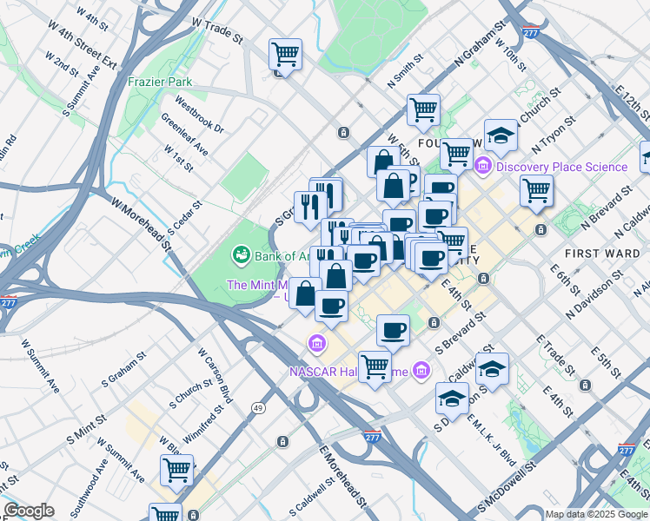This screenshot has height=521, width=650.
Task: Click the I-277 shield near W Morehead interchange
Action: click(x=8, y=301)
